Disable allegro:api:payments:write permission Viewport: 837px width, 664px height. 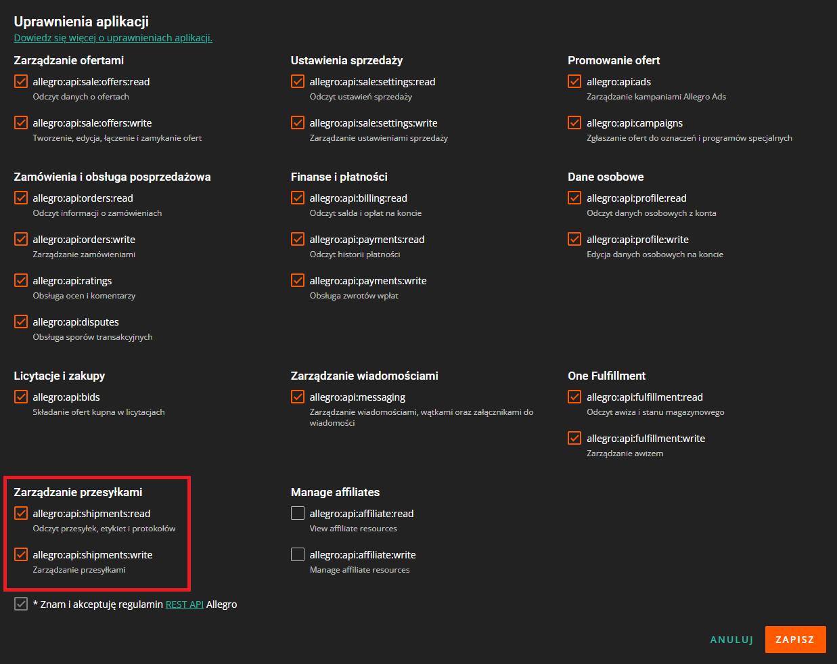(x=298, y=280)
